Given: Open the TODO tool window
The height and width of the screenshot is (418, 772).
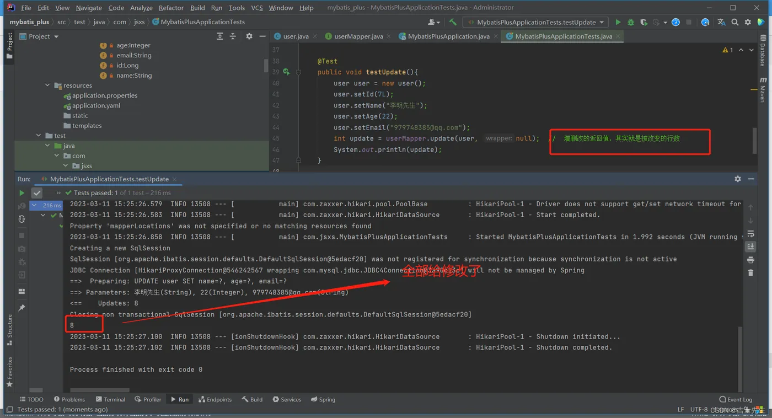Looking at the screenshot, I should (x=31, y=399).
